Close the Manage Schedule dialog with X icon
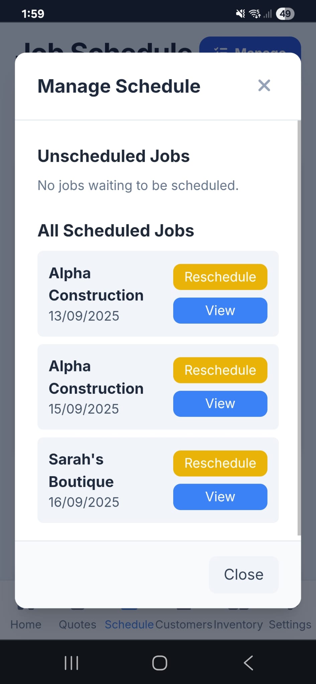The width and height of the screenshot is (316, 684). (x=264, y=86)
